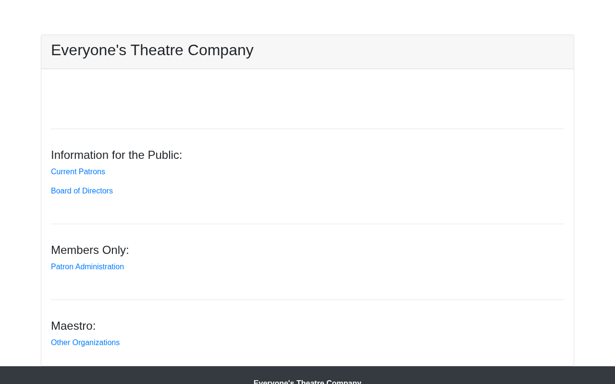Click the Everyone's Theatre Company page title
This screenshot has height=384, width=615.
(x=152, y=50)
